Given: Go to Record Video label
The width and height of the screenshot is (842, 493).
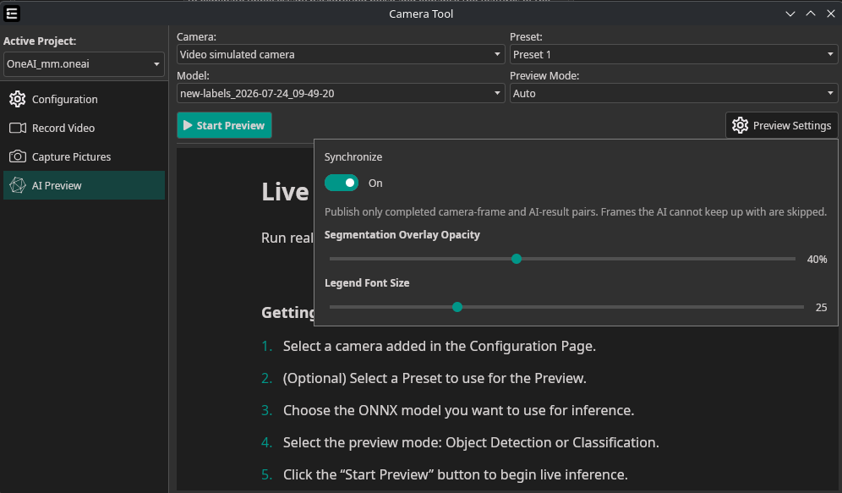Looking at the screenshot, I should 63,128.
